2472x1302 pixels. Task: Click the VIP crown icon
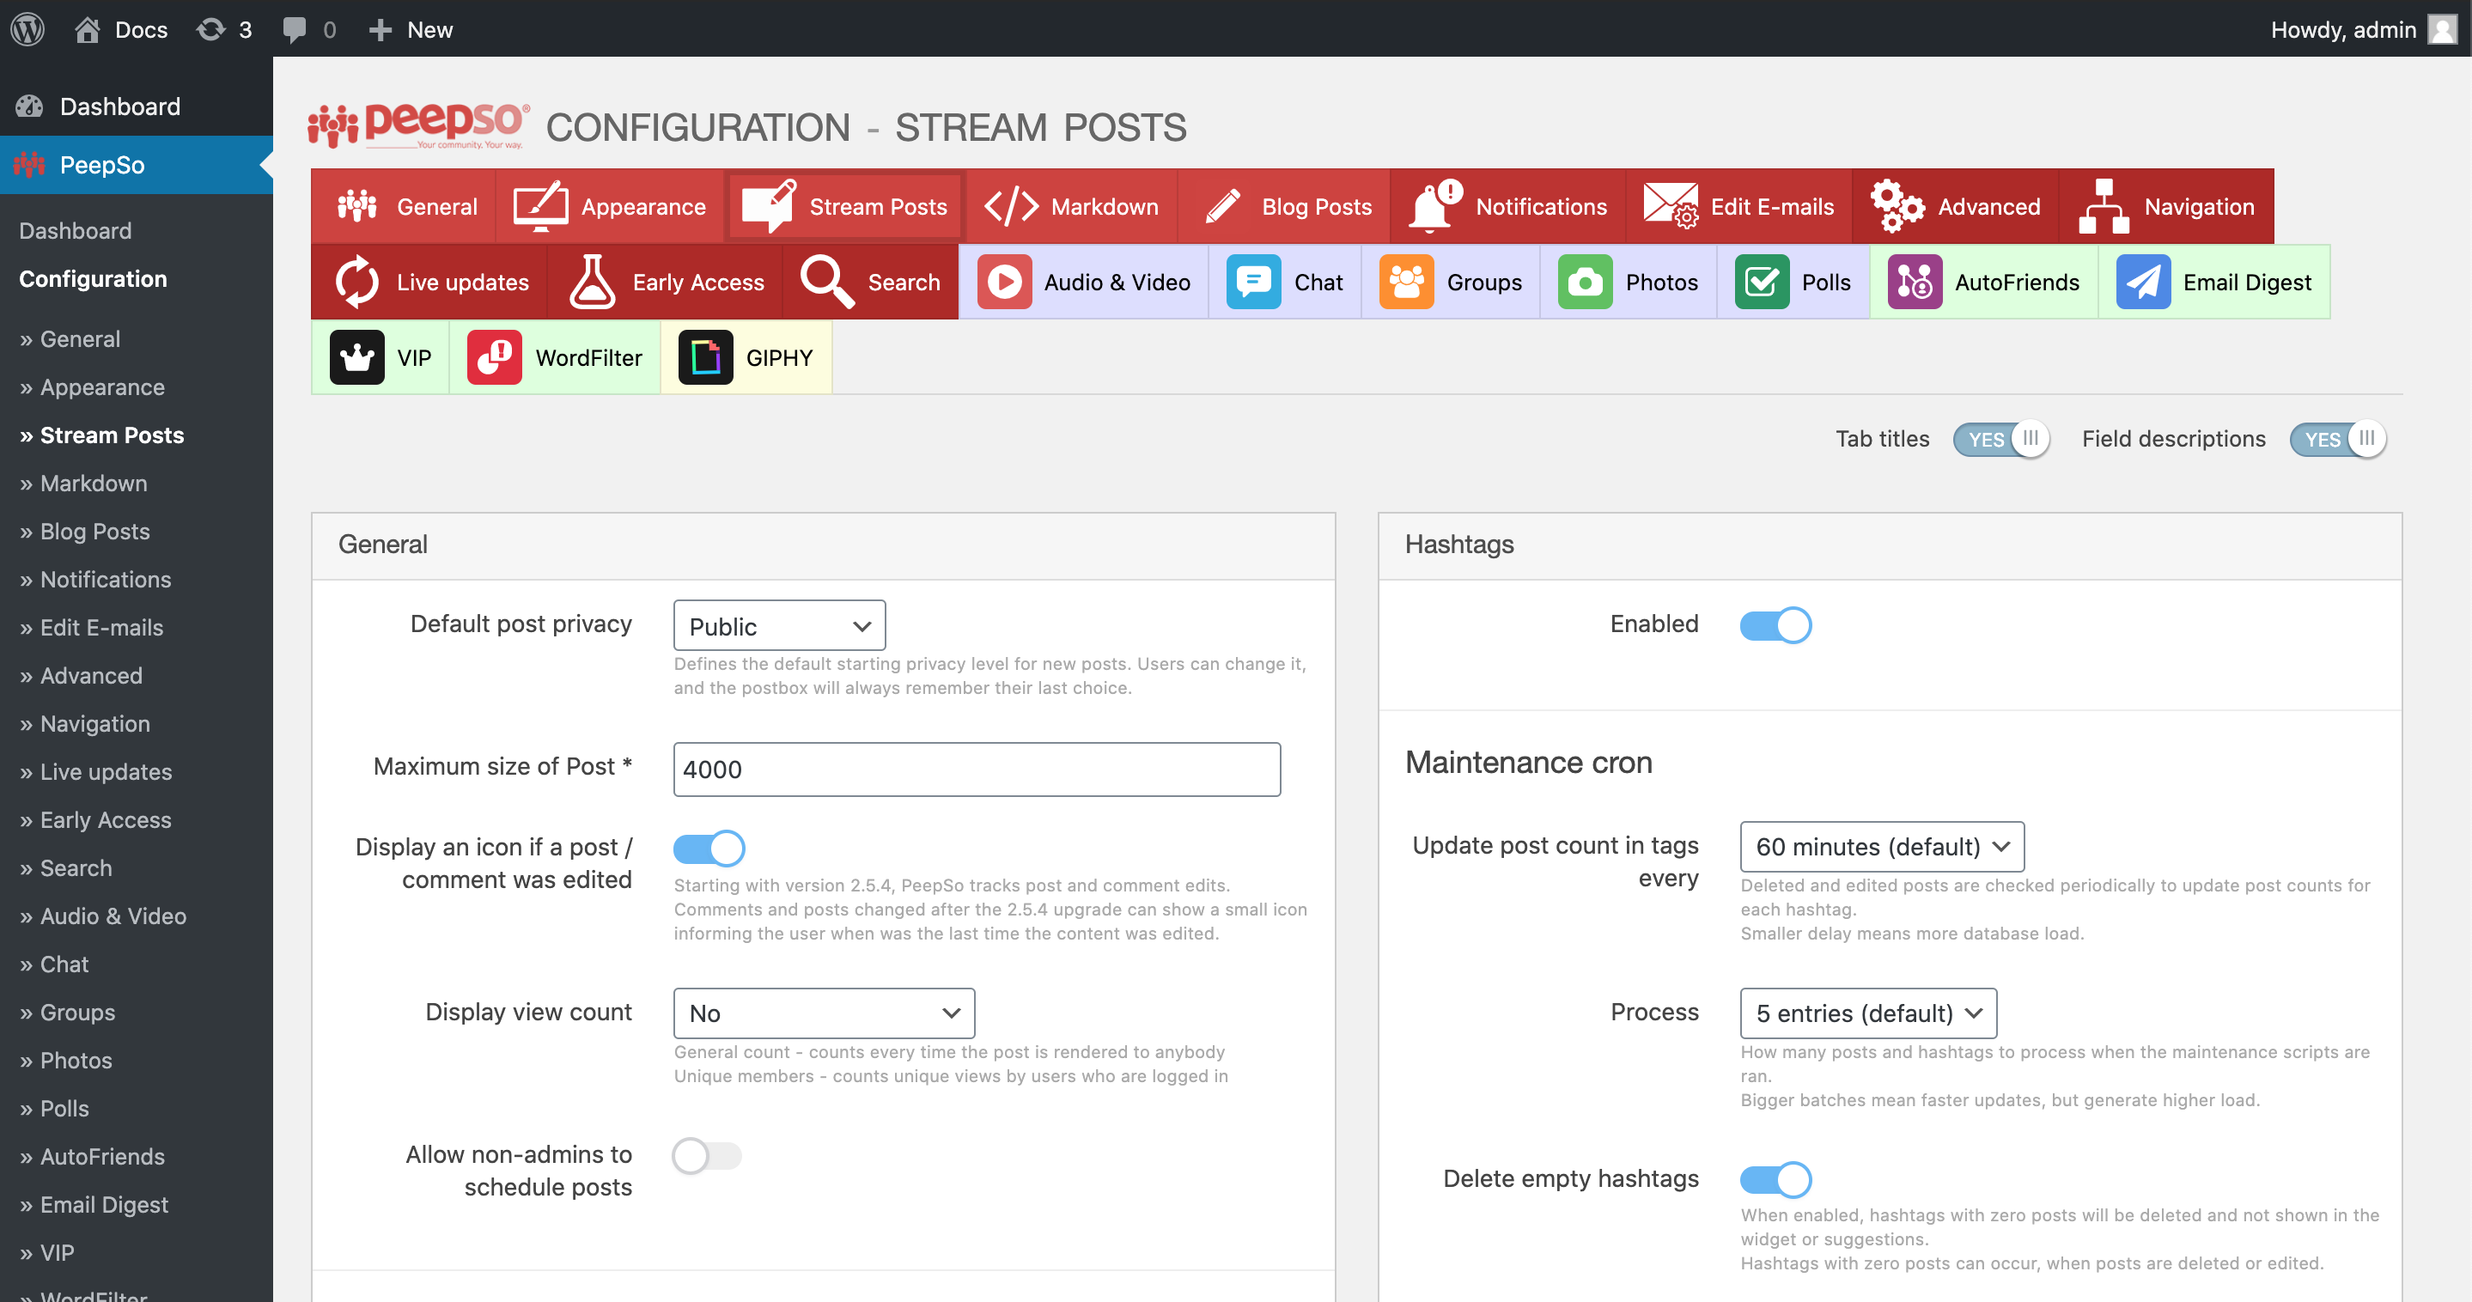(357, 357)
